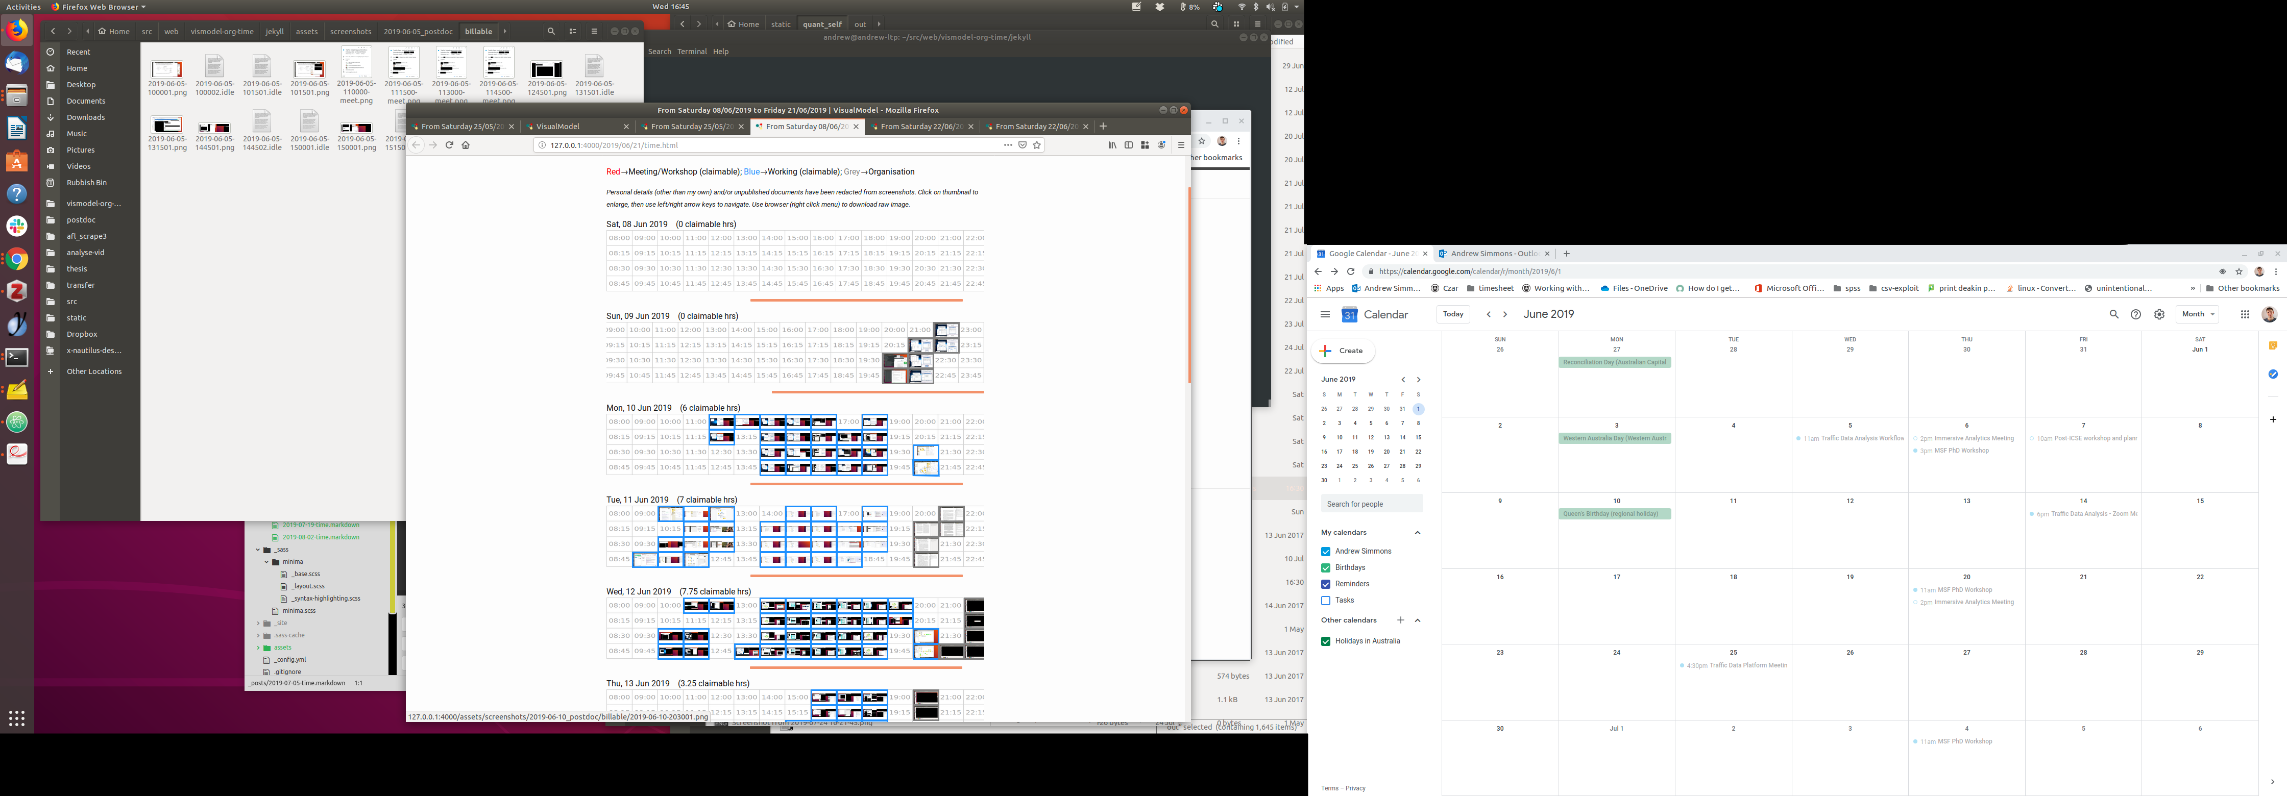
Task: Reload the Firefox time.html page
Action: click(449, 144)
